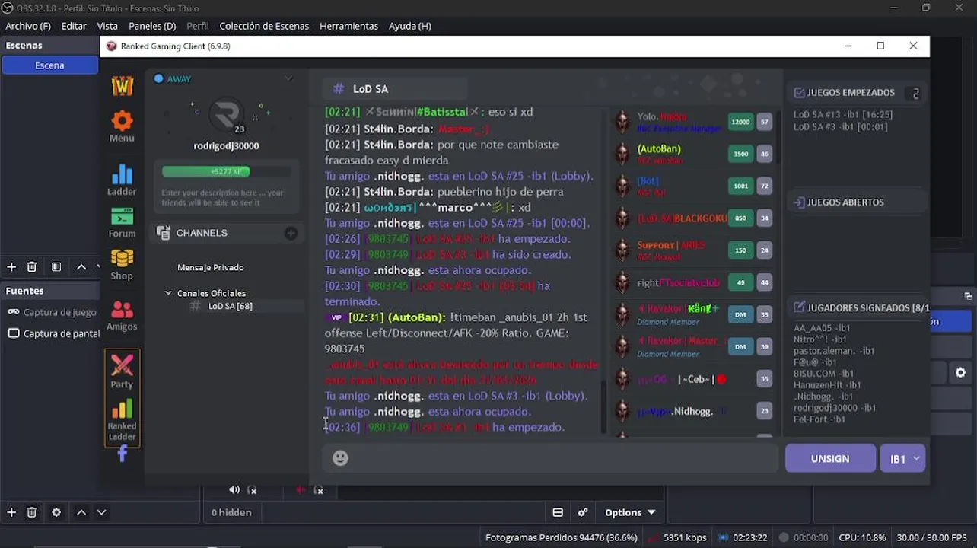Remove scene with trash icon in Escenas
Viewport: 977px width, 548px height.
[32, 266]
